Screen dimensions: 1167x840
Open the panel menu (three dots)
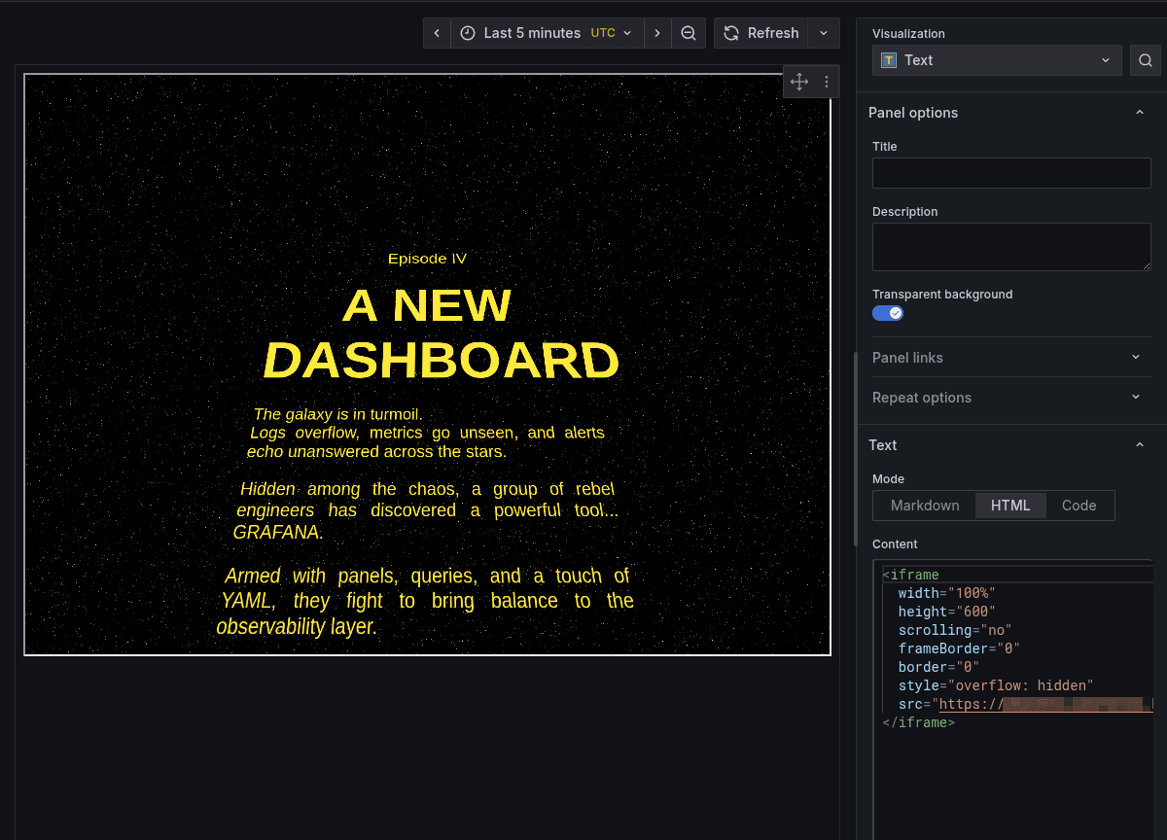coord(826,82)
